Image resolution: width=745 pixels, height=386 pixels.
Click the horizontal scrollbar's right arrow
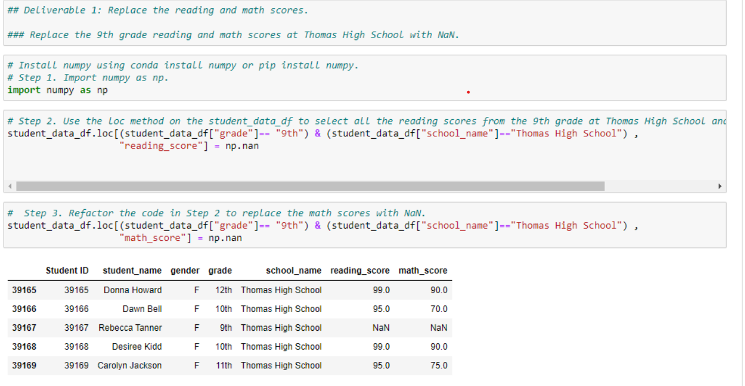[720, 186]
